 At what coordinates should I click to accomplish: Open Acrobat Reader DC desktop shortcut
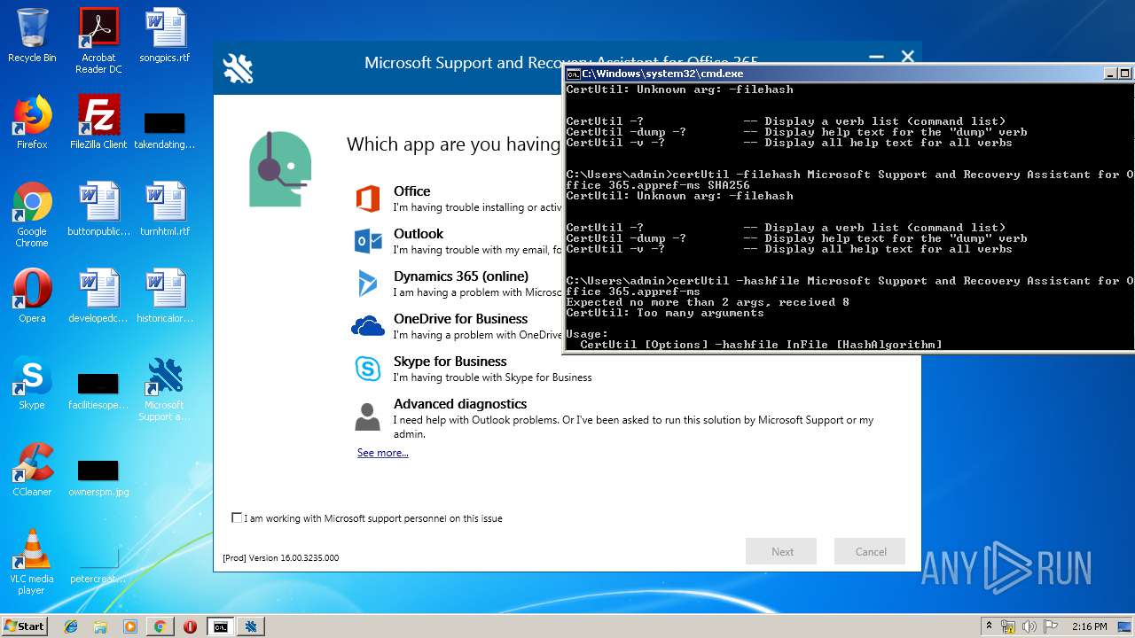pos(98,41)
